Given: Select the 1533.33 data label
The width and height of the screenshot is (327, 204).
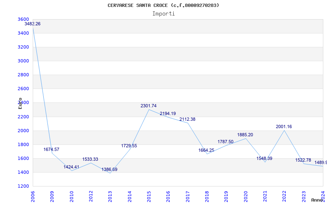Looking at the screenshot, I should [90, 159].
